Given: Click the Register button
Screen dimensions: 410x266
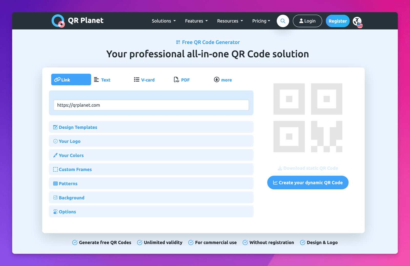Looking at the screenshot, I should point(338,21).
